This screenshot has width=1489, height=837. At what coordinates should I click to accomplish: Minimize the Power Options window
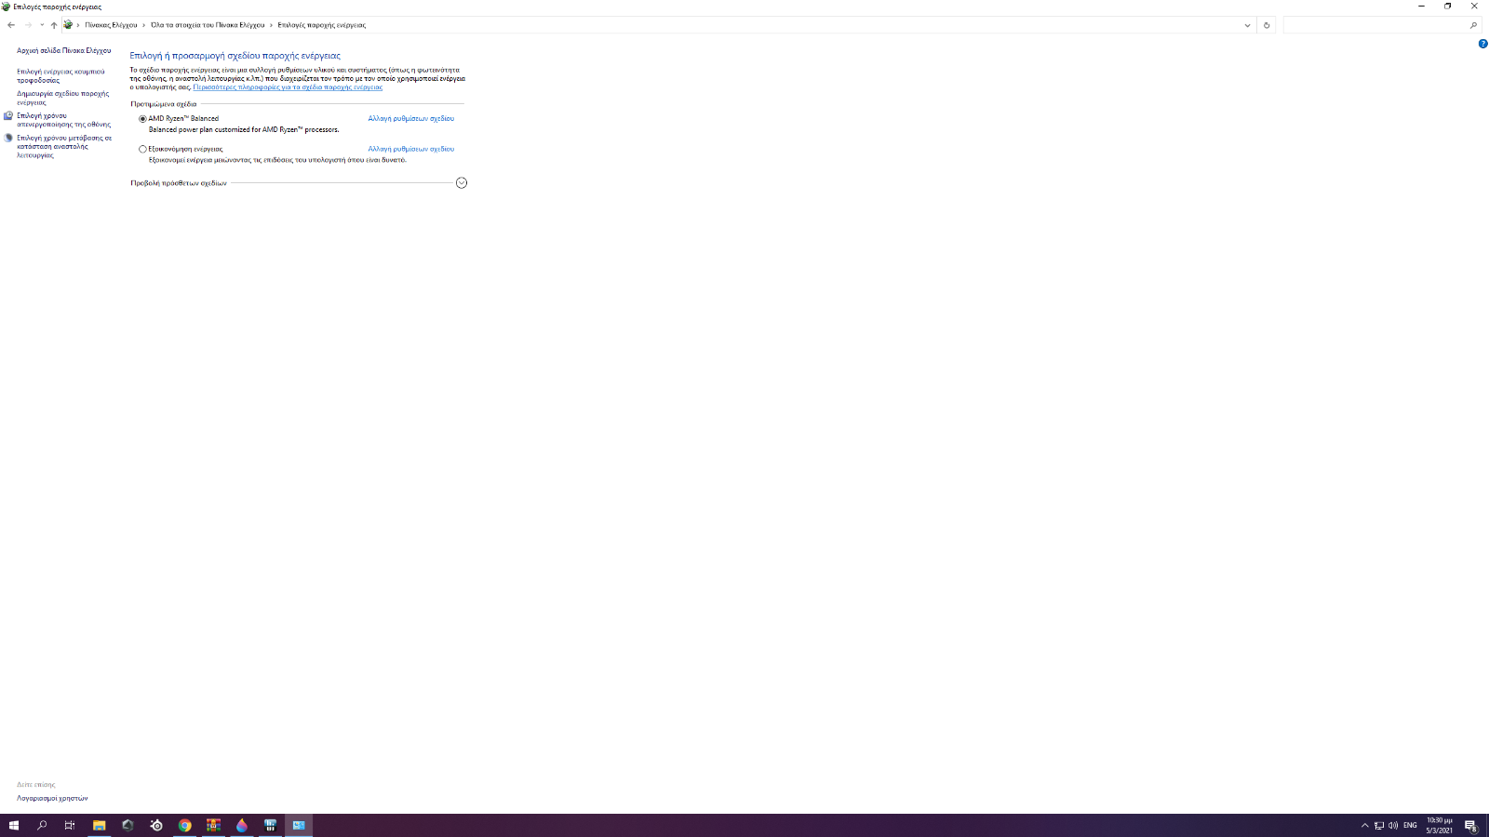click(x=1421, y=7)
